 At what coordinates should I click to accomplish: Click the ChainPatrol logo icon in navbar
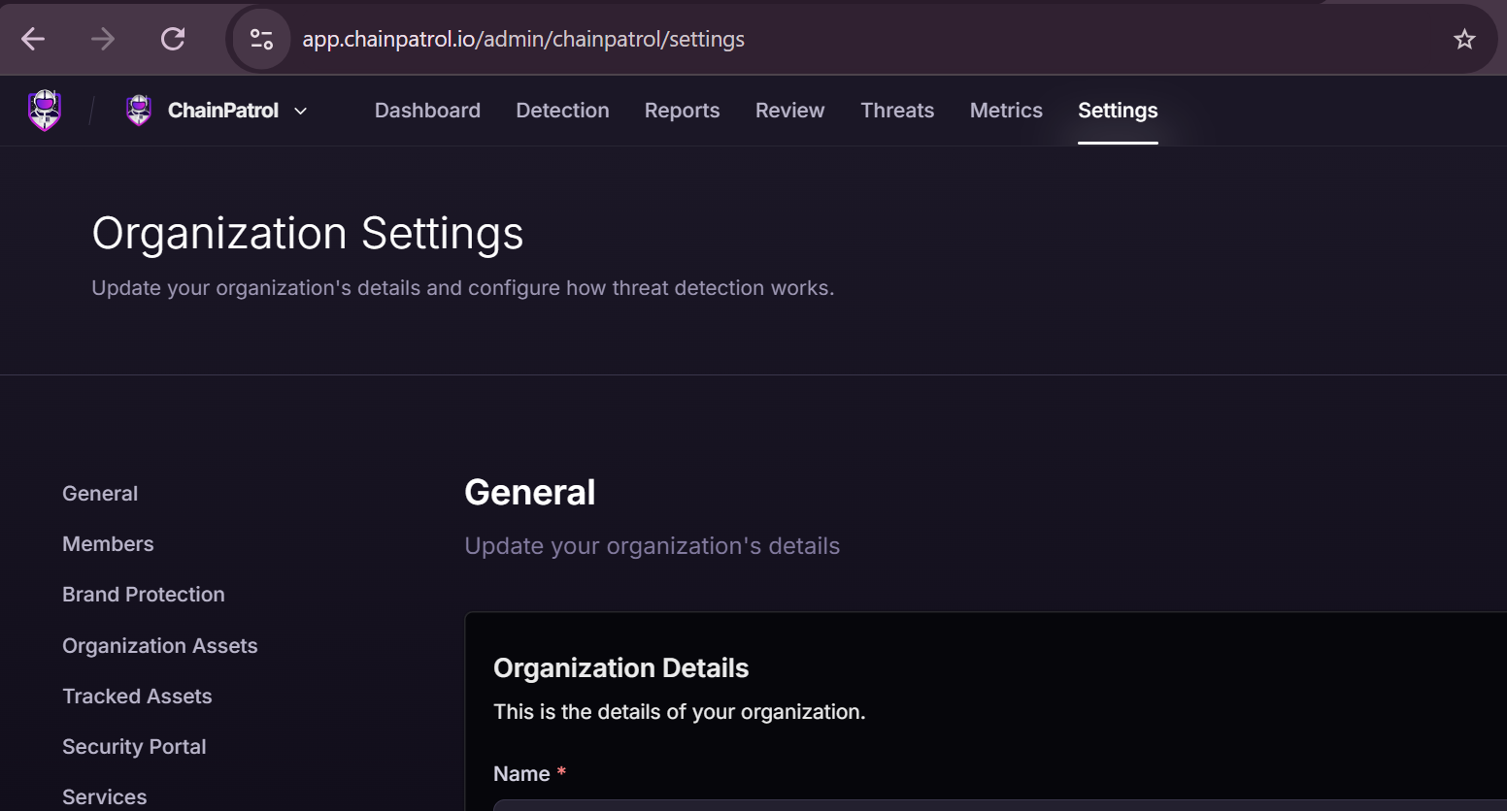tap(45, 110)
